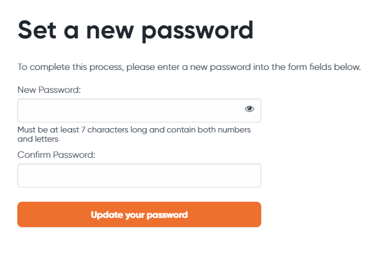Toggle password visibility with the eye icon
This screenshot has height=276, width=377.
249,109
